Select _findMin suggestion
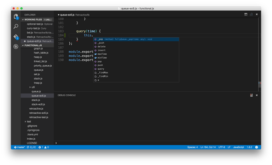The image size is (272, 165). [136, 76]
